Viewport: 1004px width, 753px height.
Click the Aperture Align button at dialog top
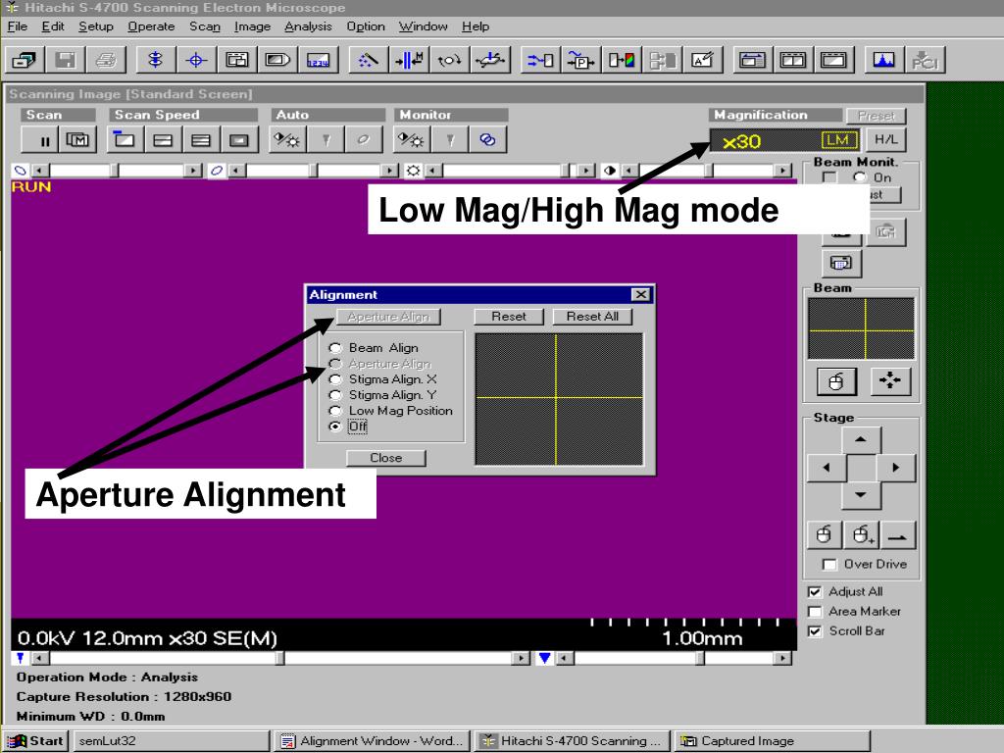pyautogui.click(x=388, y=317)
